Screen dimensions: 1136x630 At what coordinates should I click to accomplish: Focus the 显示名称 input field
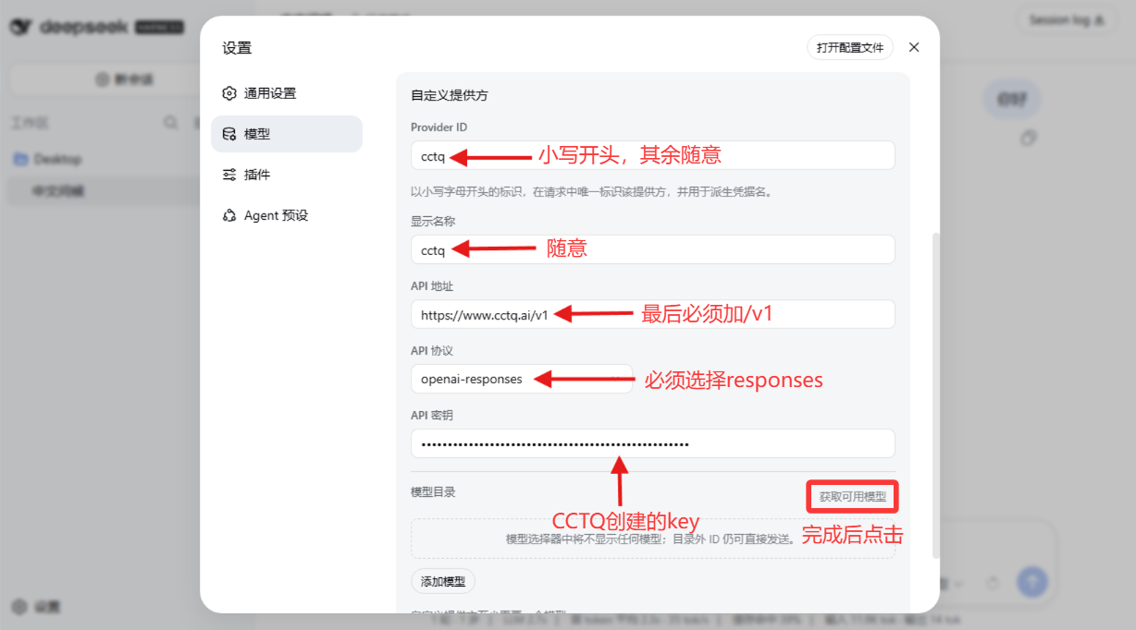point(652,249)
